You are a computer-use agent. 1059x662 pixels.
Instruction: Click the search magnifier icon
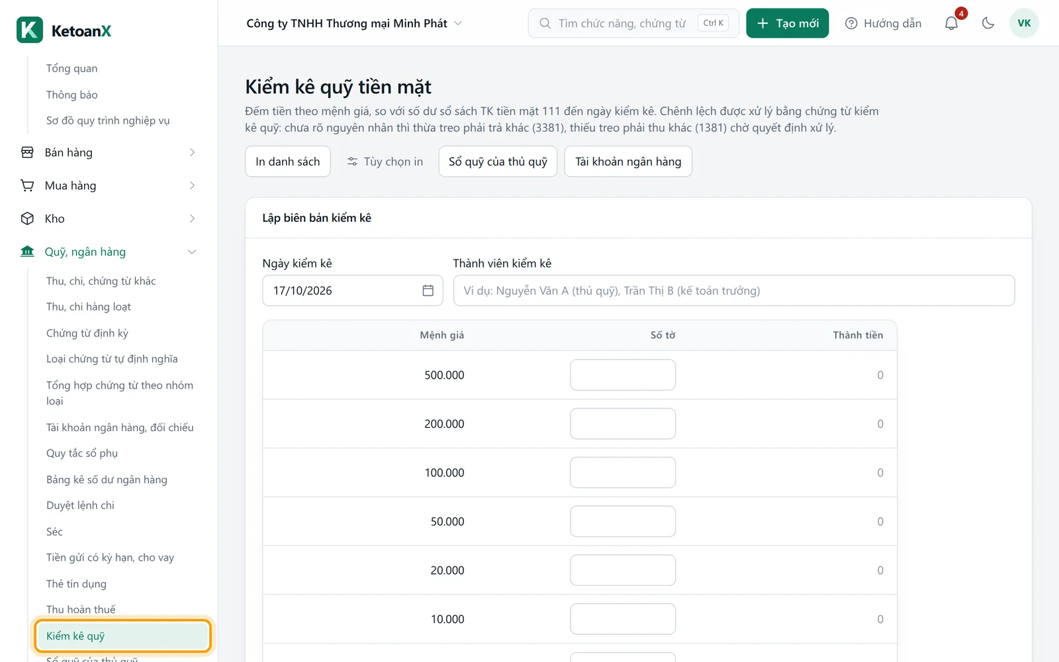[545, 23]
